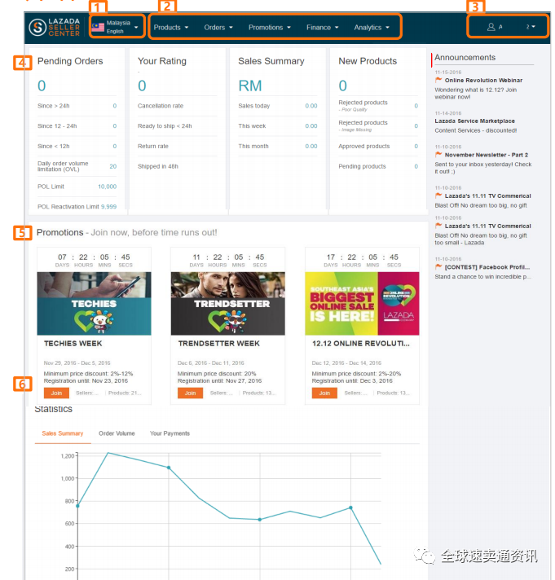Open the November Newsletter - Part 2 announcement
Screen dimensions: 555x580
tap(487, 155)
